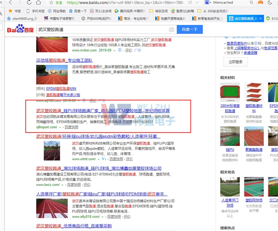Viewport: 278px width, 231px height.
Task: Click the Baidu logo
Action: coord(20,29)
